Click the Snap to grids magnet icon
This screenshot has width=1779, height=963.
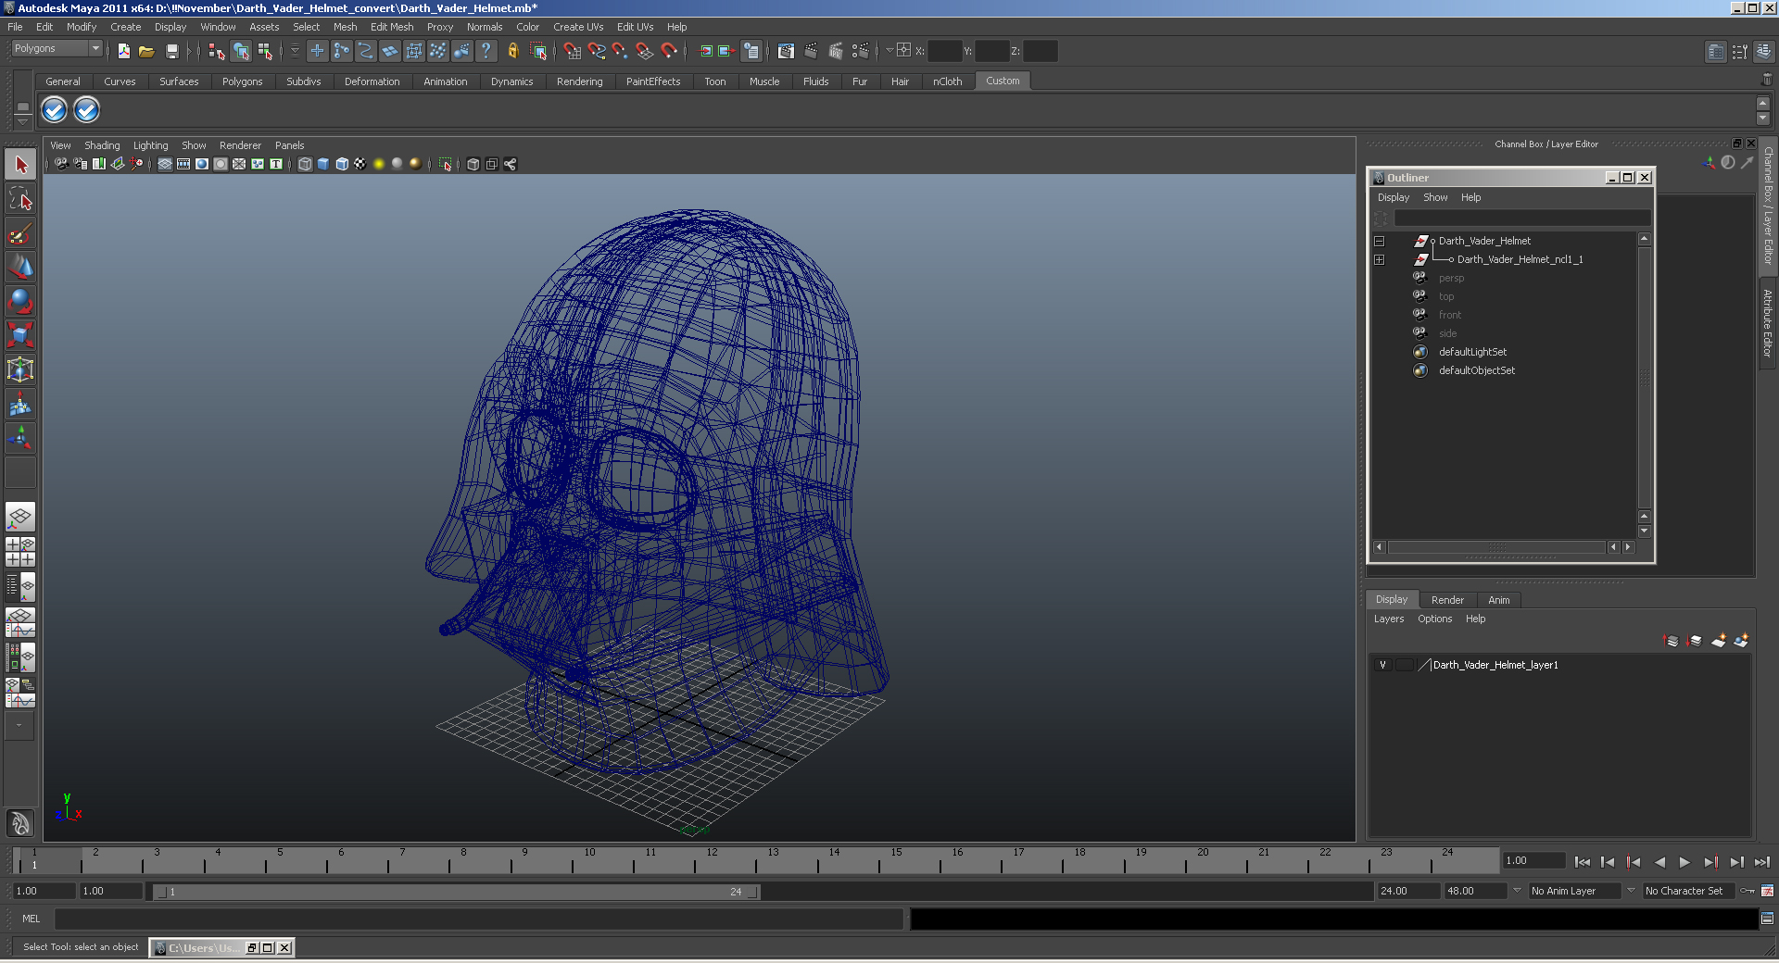click(x=573, y=51)
